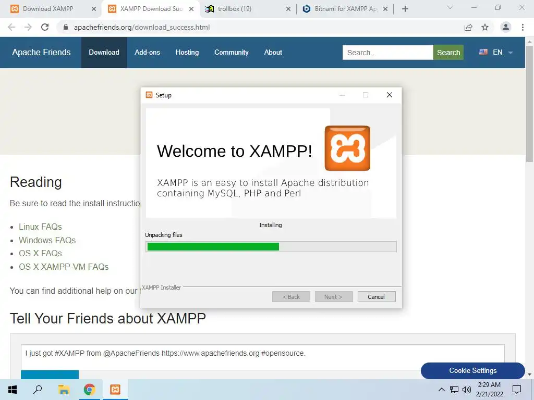534x400 pixels.
Task: Go forward using the browser forward arrow
Action: coord(28,27)
